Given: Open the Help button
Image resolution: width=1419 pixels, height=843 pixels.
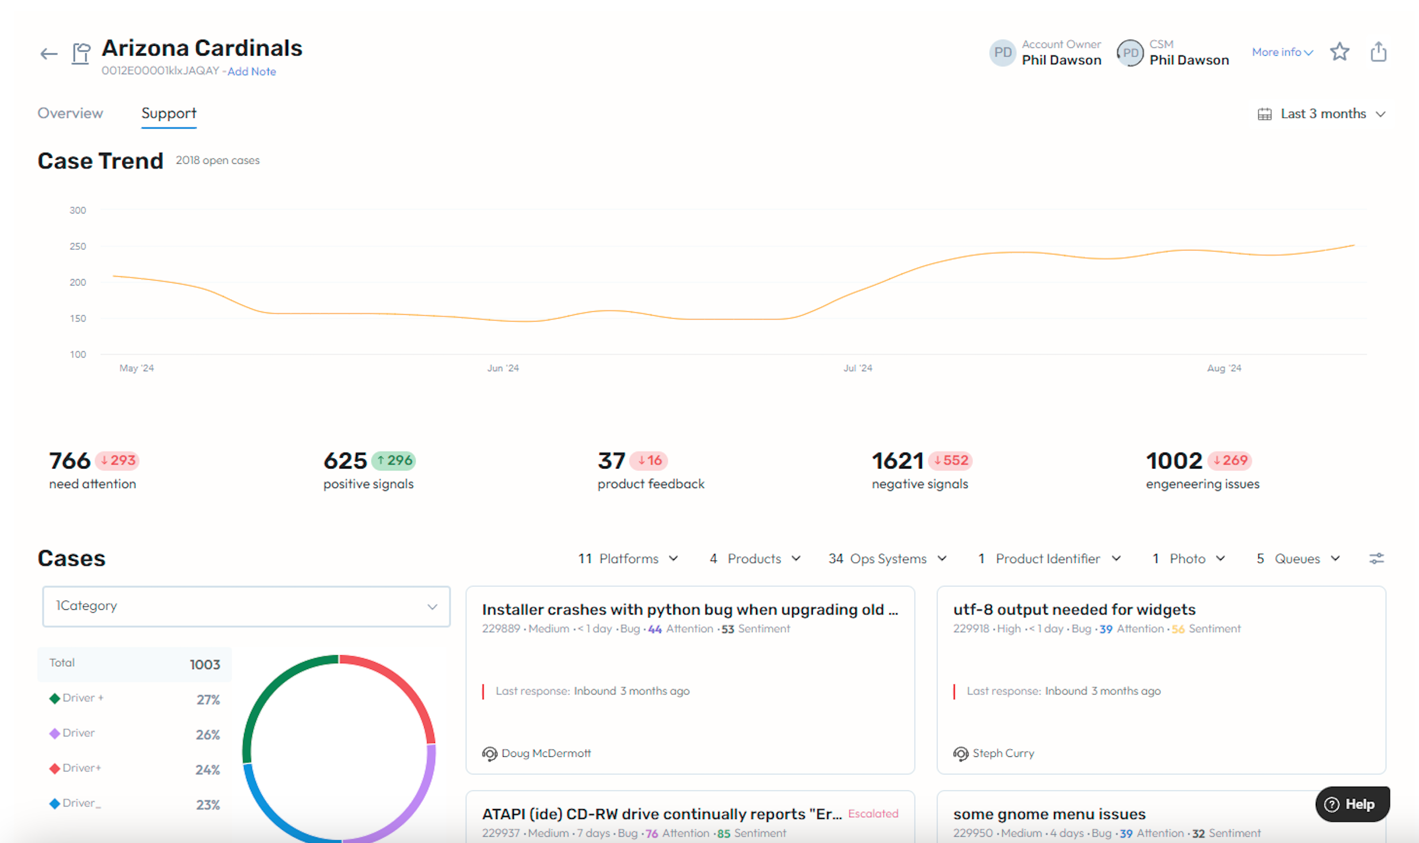Looking at the screenshot, I should click(1352, 804).
